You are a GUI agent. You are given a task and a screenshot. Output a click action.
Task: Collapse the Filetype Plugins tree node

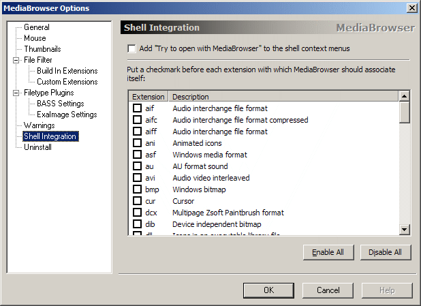(x=16, y=93)
